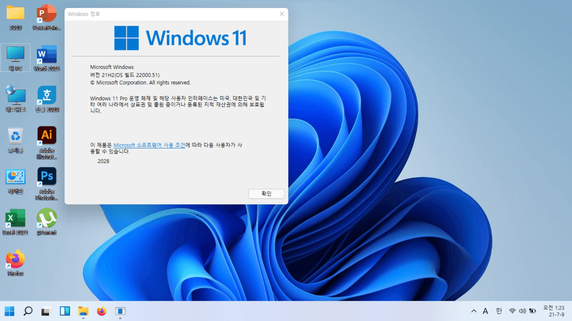
Task: Open Microsoft 소프트웨어 사용 조건 link
Action: tap(149, 145)
